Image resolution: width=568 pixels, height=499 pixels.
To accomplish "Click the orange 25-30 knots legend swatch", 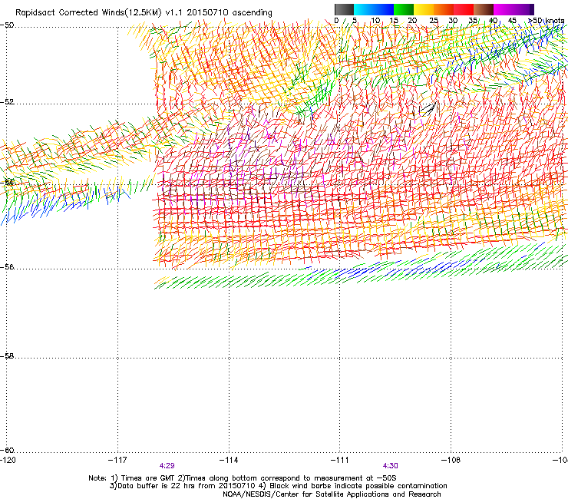I will coord(444,9).
